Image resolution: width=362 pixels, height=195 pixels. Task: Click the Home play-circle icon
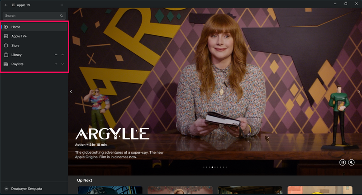coord(6,27)
